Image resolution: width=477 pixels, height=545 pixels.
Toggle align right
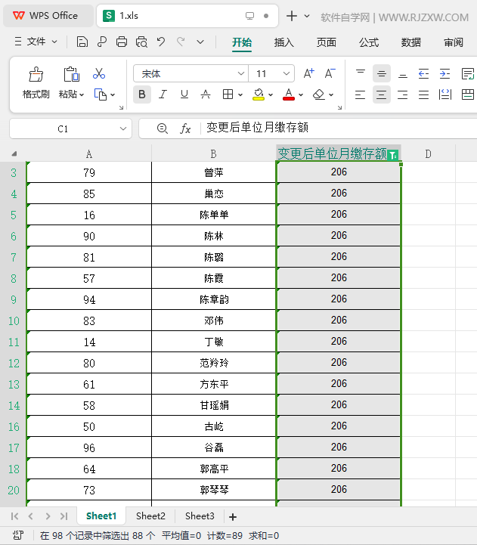[x=403, y=94]
